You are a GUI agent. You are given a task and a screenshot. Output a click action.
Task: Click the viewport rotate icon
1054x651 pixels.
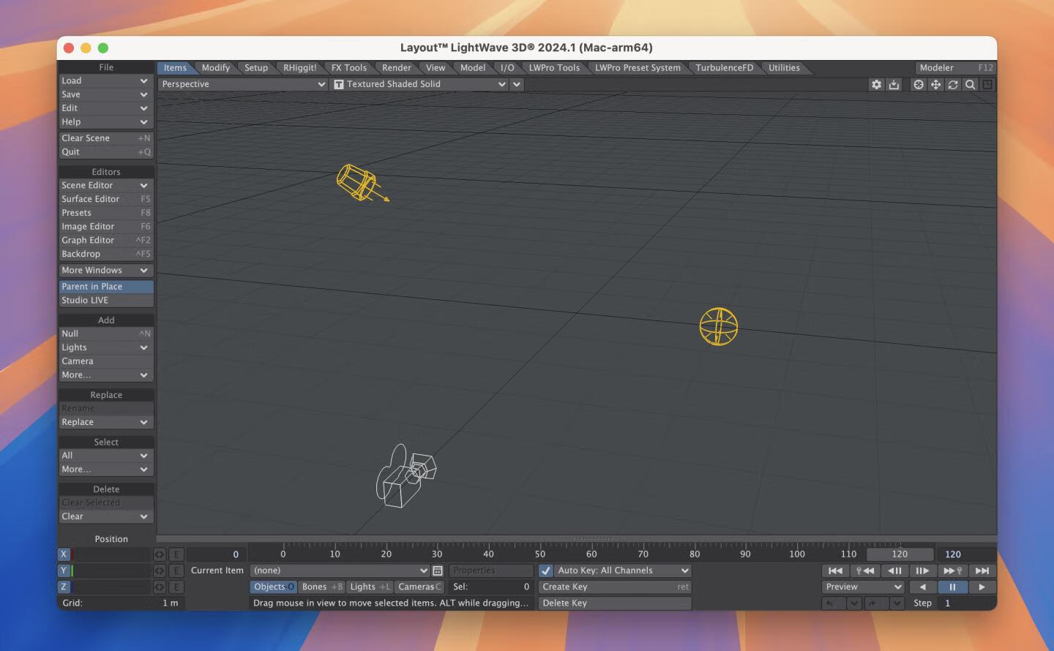953,84
